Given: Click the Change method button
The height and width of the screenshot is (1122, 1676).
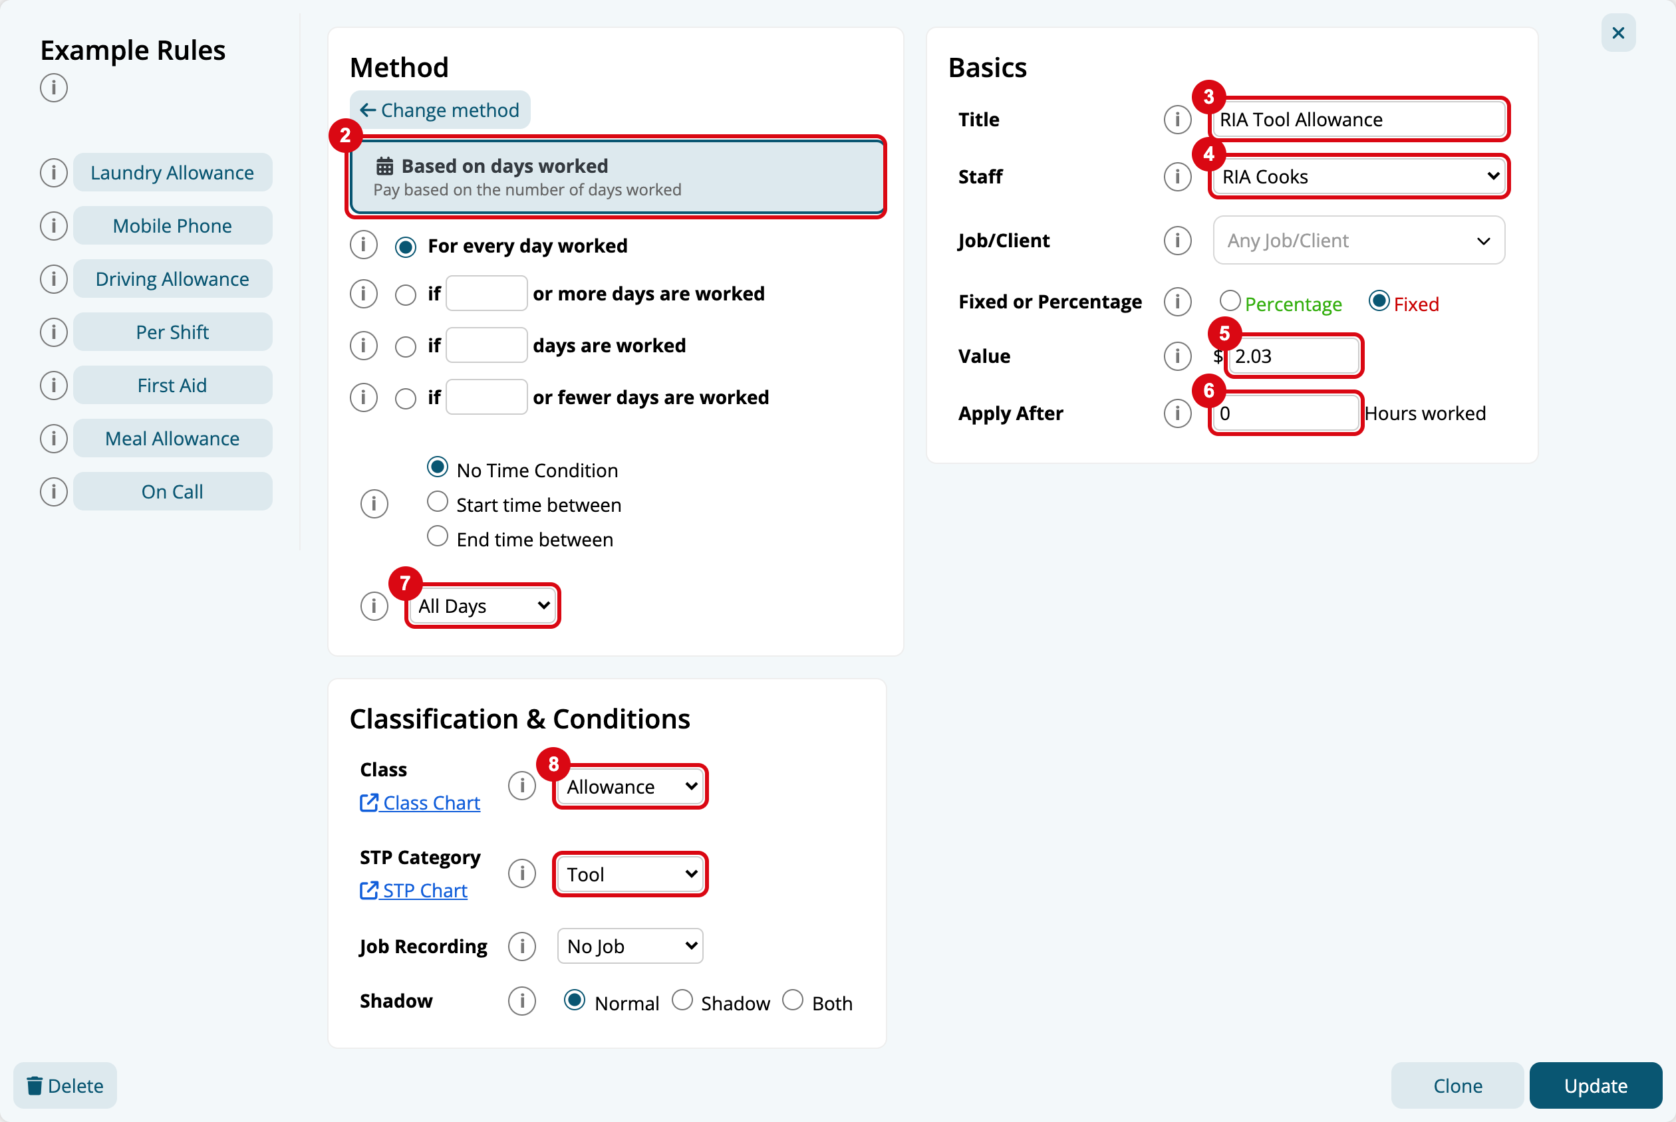Looking at the screenshot, I should [440, 110].
